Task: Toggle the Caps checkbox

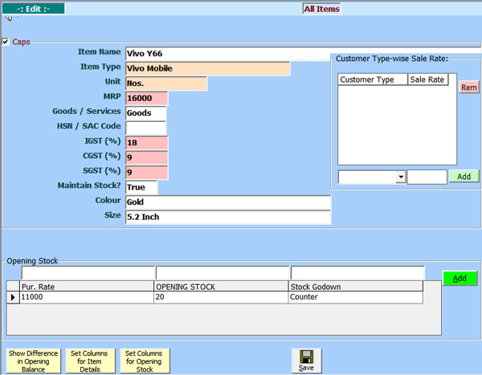Action: pos(6,42)
